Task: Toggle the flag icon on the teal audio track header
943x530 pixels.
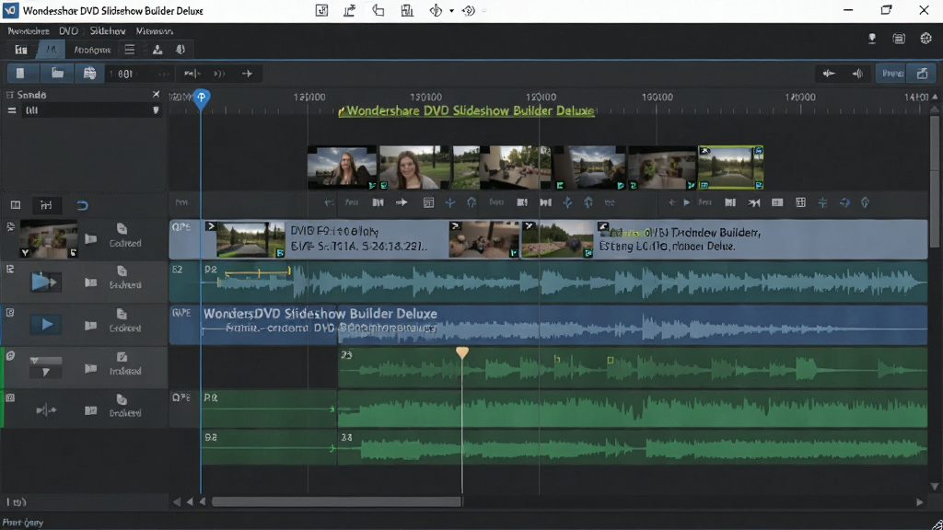Action: [91, 282]
